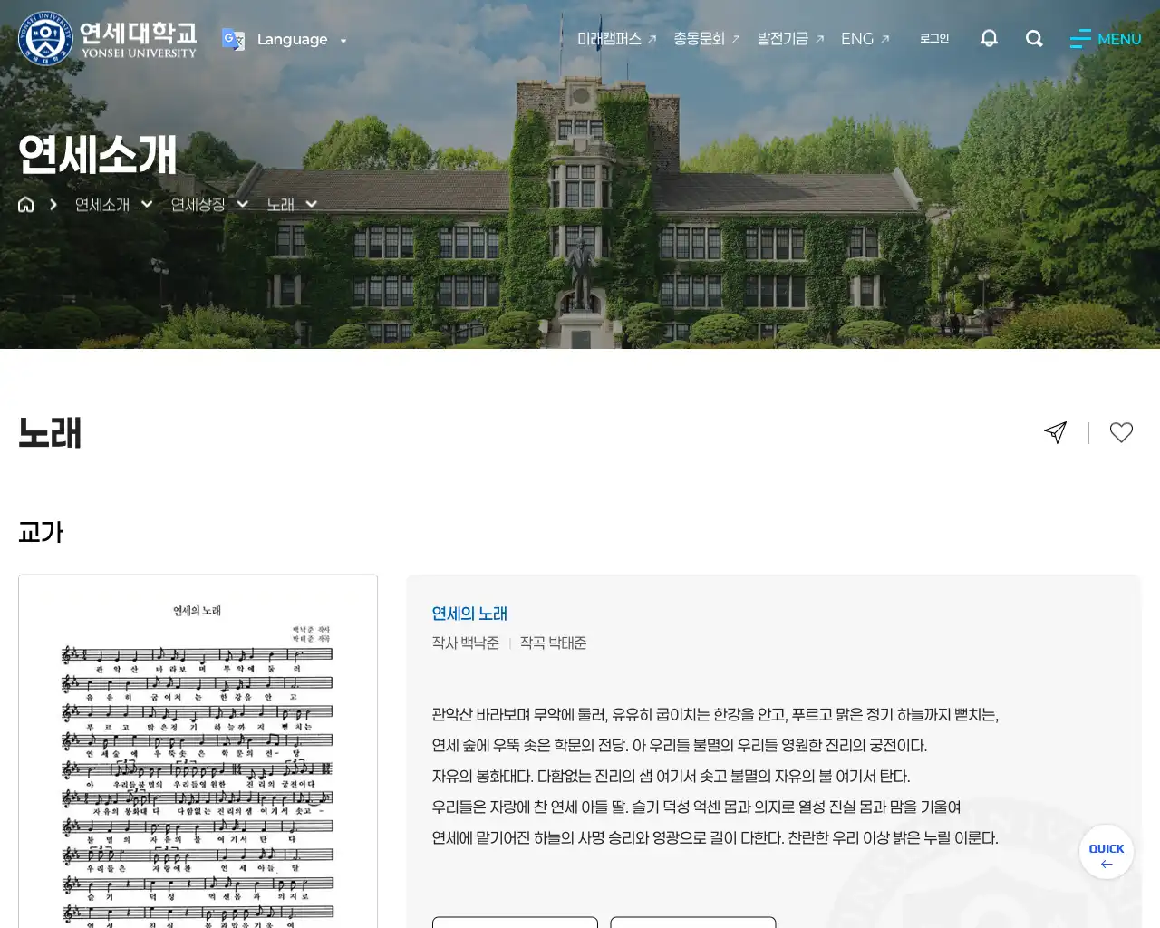Click the 로그인 login link
This screenshot has width=1160, height=928.
pyautogui.click(x=934, y=38)
